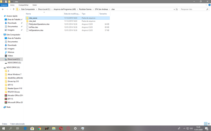Show hidden system tray icons

tap(184, 128)
